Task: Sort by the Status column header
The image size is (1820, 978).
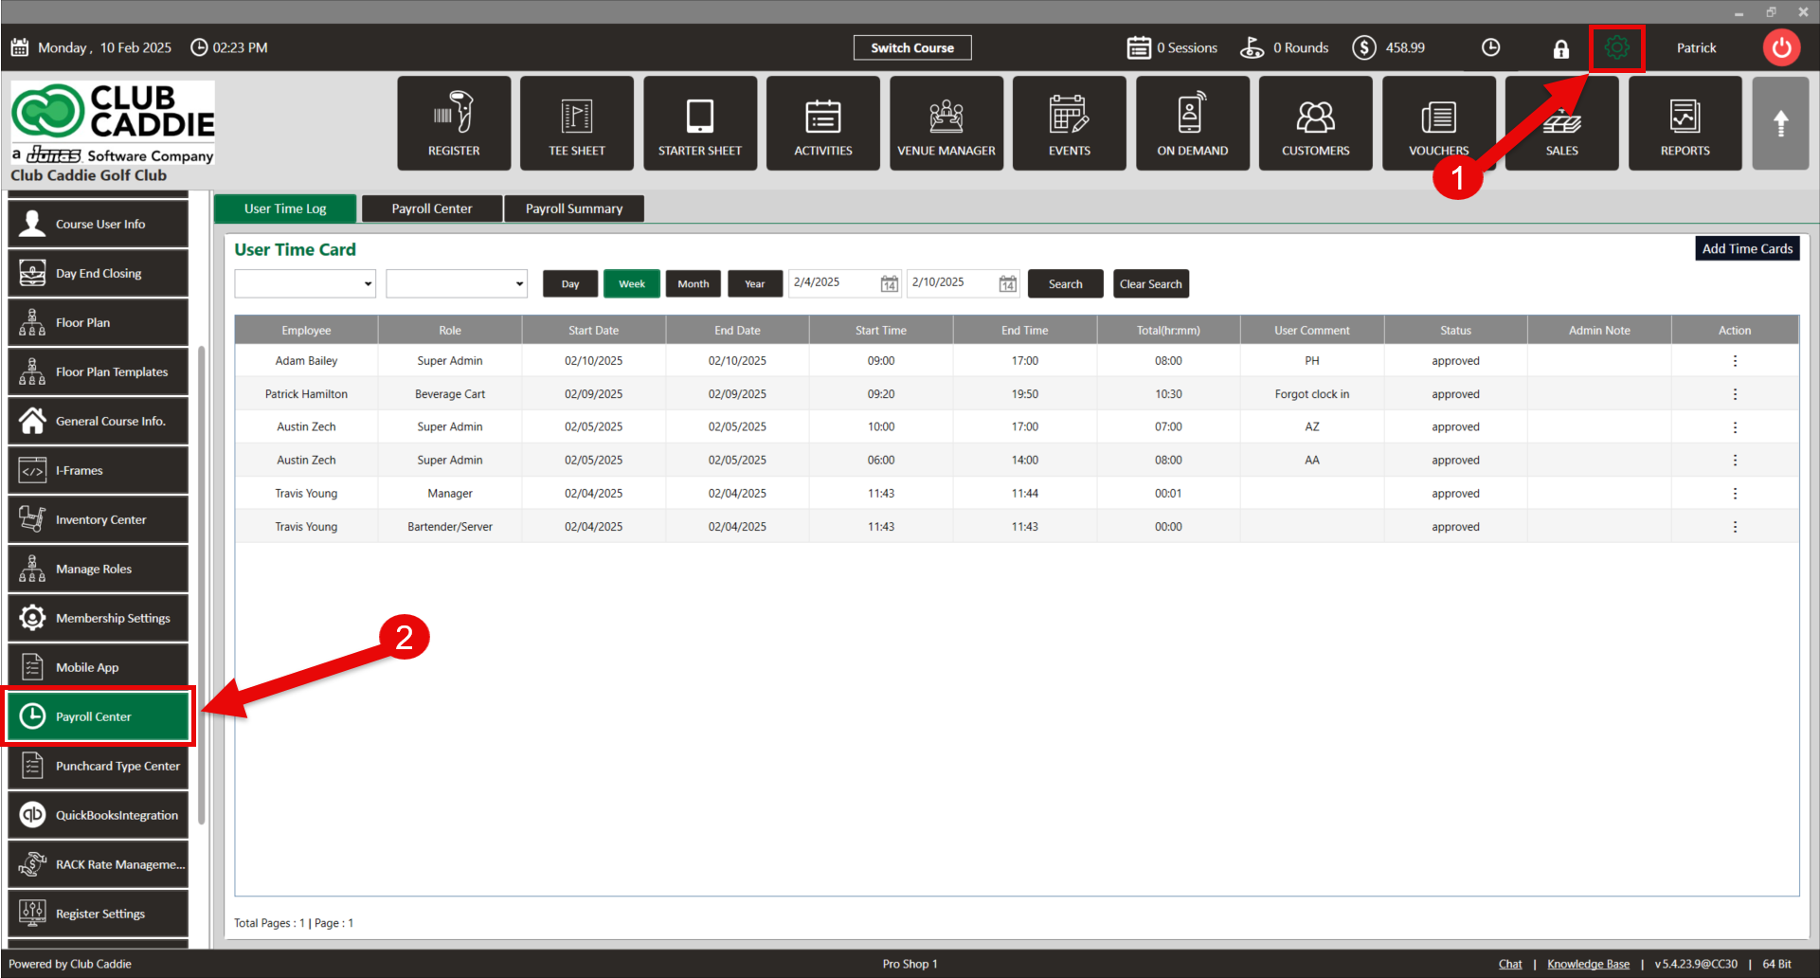Action: click(x=1455, y=331)
